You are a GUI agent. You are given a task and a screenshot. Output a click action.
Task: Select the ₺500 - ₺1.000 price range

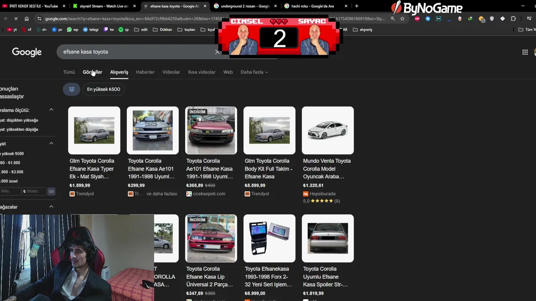[x=10, y=163]
